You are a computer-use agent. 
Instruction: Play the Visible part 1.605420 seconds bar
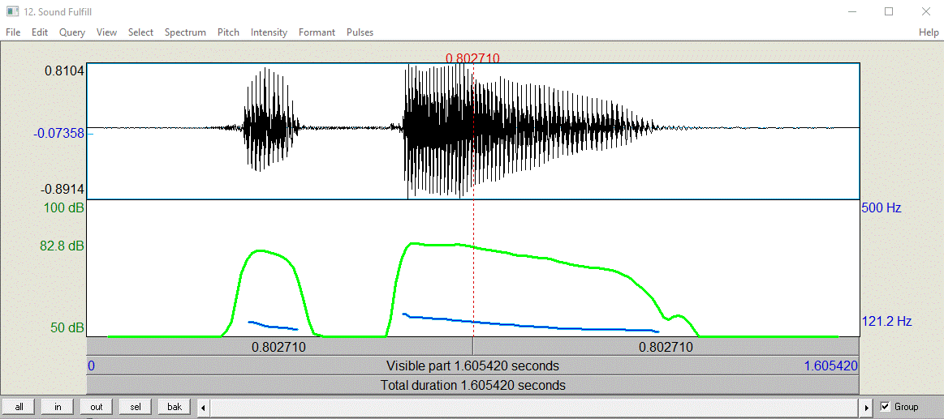[472, 366]
